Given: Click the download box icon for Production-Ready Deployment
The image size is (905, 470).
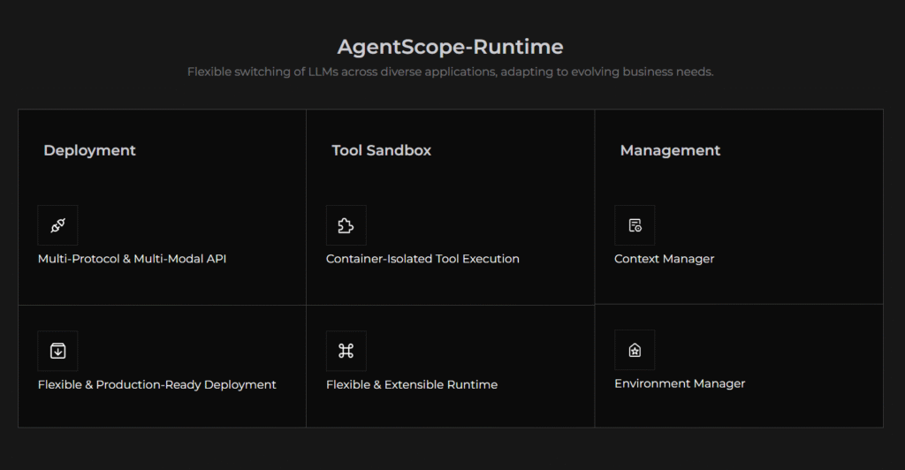Looking at the screenshot, I should pyautogui.click(x=57, y=351).
